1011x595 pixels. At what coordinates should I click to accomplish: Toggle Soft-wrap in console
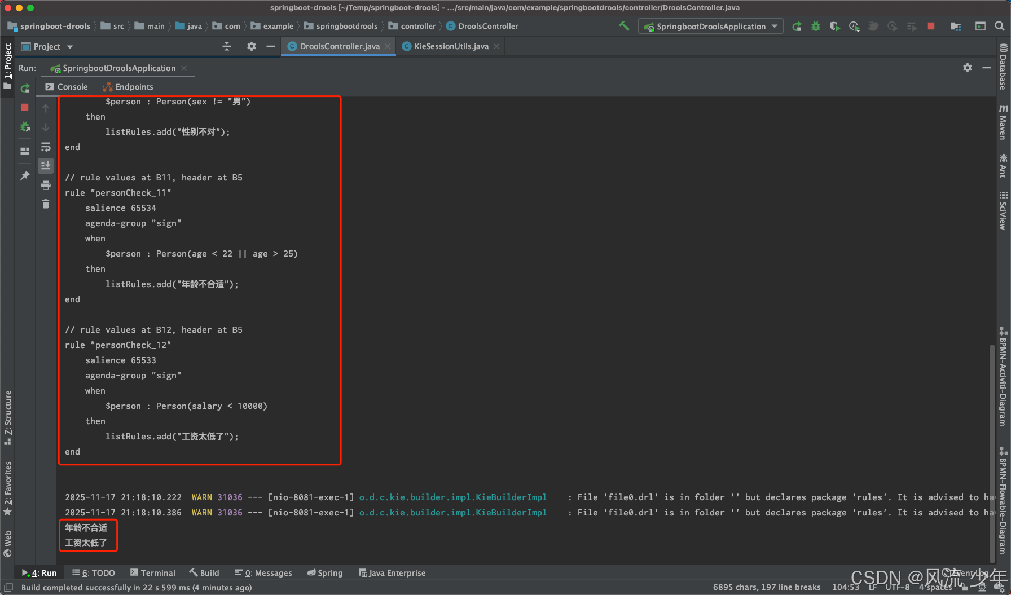click(46, 147)
